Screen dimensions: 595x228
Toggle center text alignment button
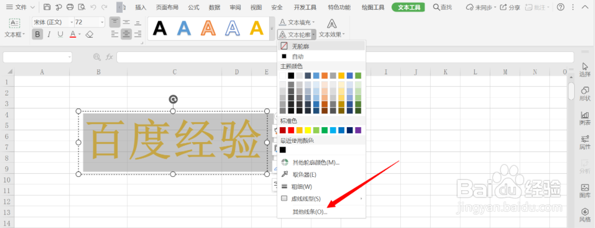(x=126, y=35)
